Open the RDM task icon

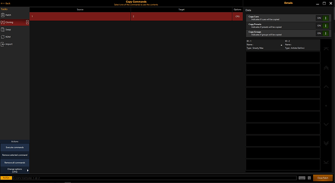tap(3, 37)
